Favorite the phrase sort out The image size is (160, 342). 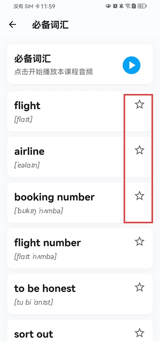[x=139, y=333]
